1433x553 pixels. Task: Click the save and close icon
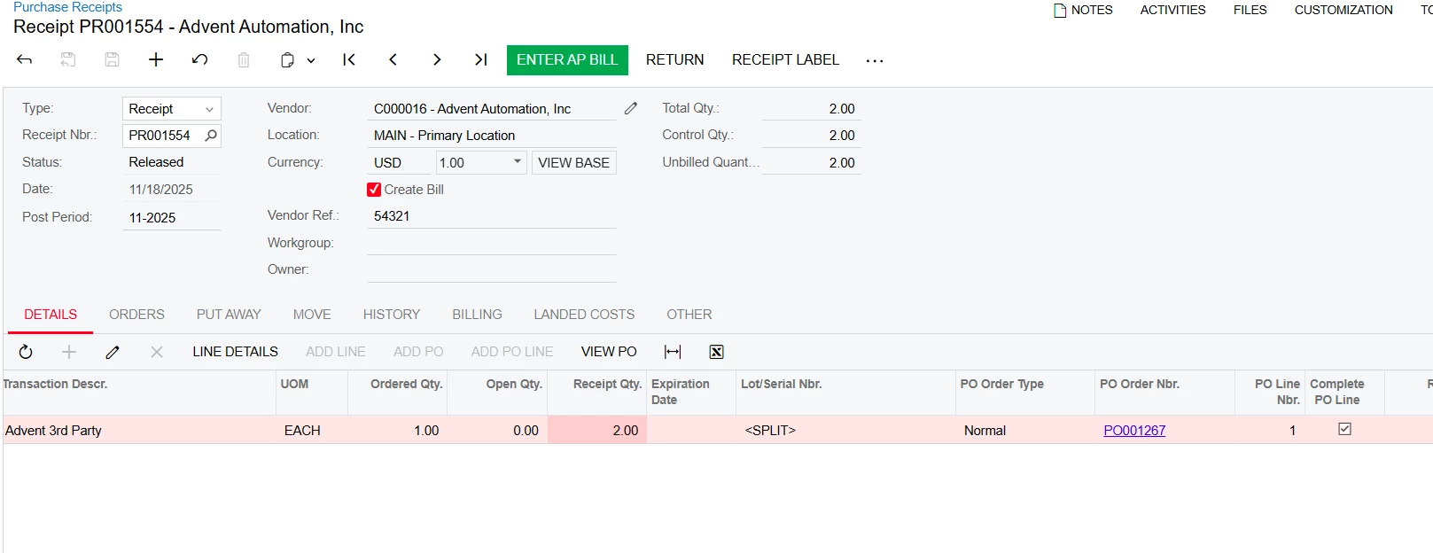68,59
